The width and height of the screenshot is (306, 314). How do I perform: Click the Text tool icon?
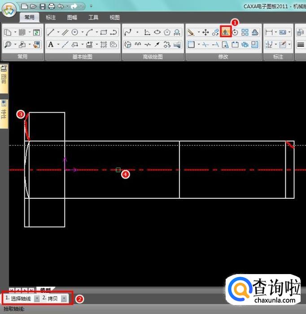pos(51,44)
